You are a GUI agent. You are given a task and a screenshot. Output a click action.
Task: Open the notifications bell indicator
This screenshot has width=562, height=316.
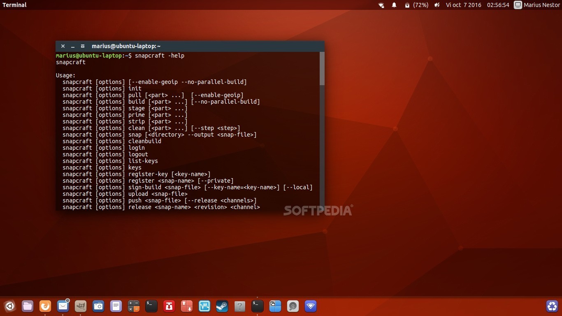point(394,5)
